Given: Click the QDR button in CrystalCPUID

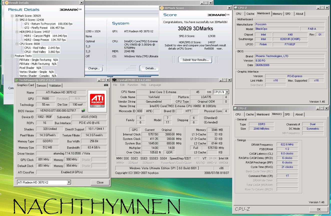Looking at the screenshot, I should point(169,152).
